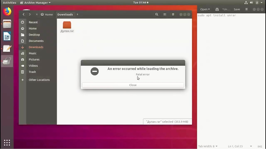Click the path bar right arrow
Image resolution: width=266 pixels, height=149 pixels.
(77, 14)
